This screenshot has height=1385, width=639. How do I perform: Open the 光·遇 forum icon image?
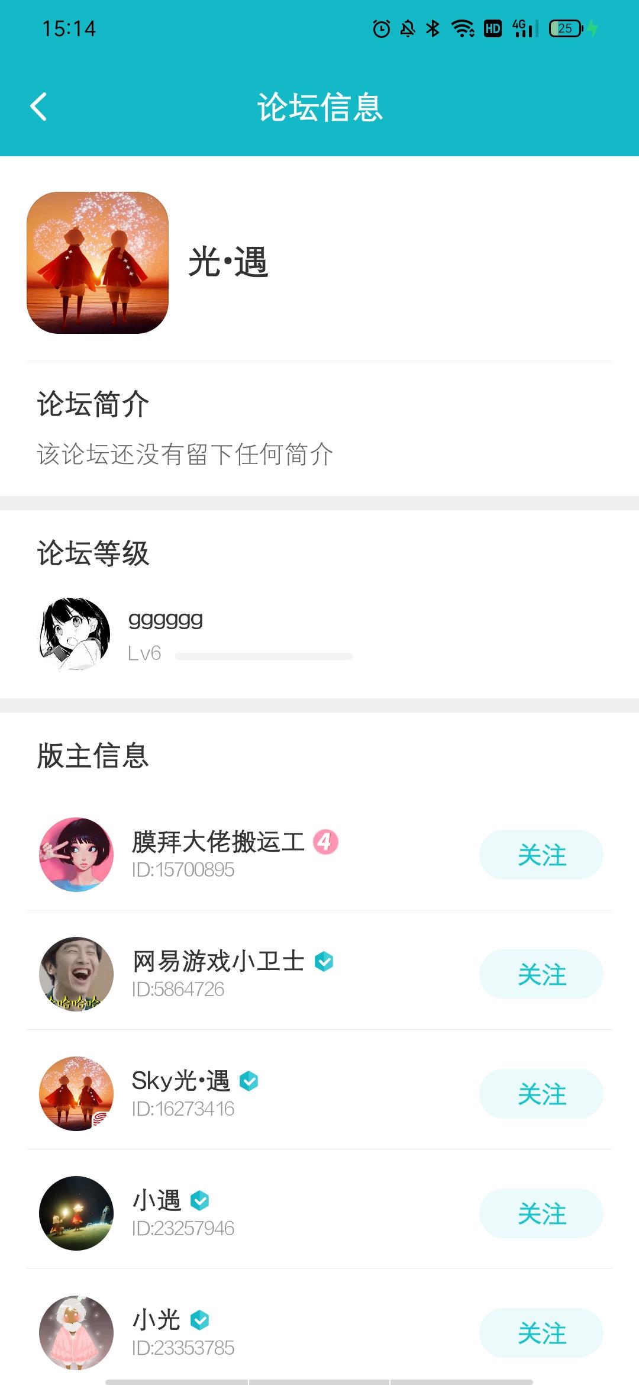pyautogui.click(x=98, y=263)
